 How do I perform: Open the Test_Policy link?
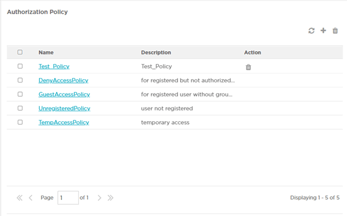(54, 66)
